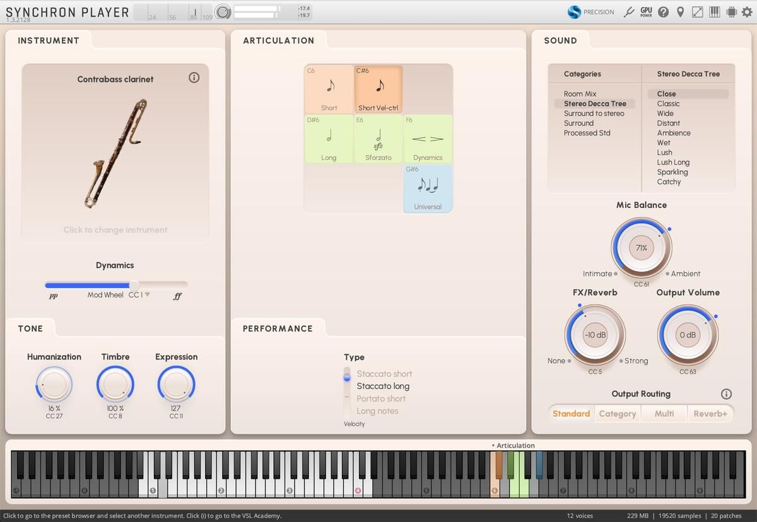Select the Universal articulation cell

428,188
